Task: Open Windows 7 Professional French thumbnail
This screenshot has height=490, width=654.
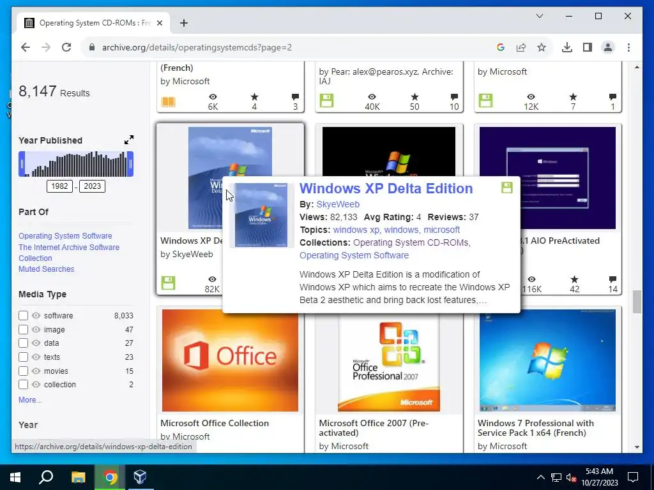Action: click(547, 360)
